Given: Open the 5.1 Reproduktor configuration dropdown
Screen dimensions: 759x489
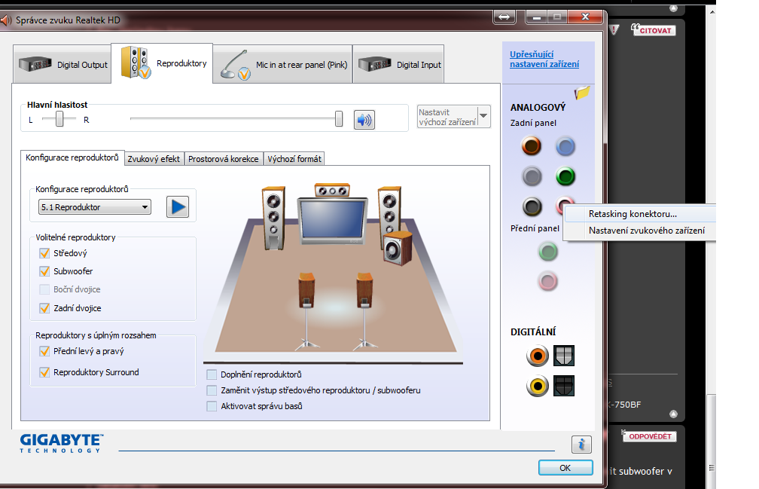Looking at the screenshot, I should point(95,207).
